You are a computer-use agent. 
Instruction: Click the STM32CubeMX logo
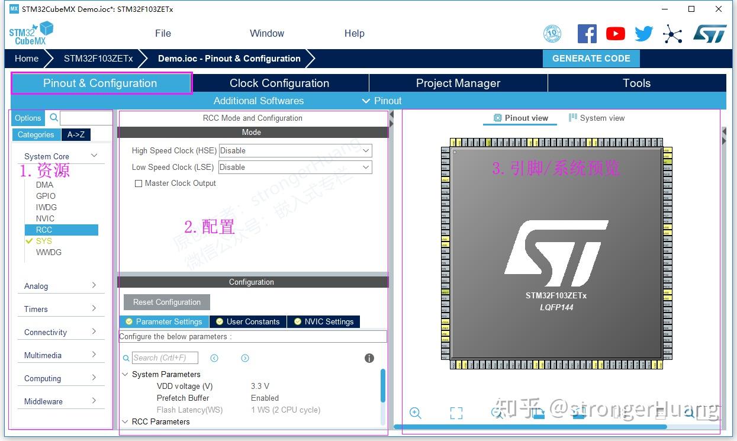30,33
